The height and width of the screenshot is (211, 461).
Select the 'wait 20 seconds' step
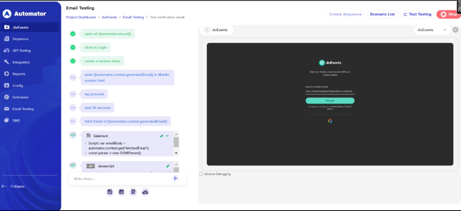(x=97, y=108)
